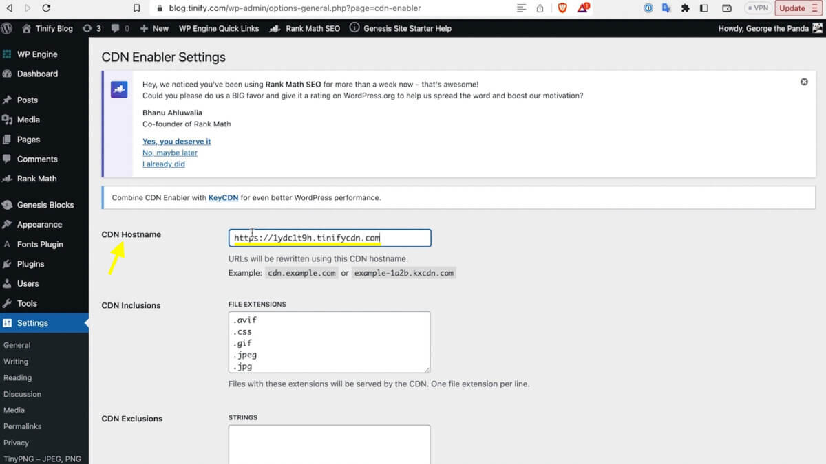Click the 'Yes, you deserve it' link
Viewport: 826px width, 464px height.
(x=177, y=141)
